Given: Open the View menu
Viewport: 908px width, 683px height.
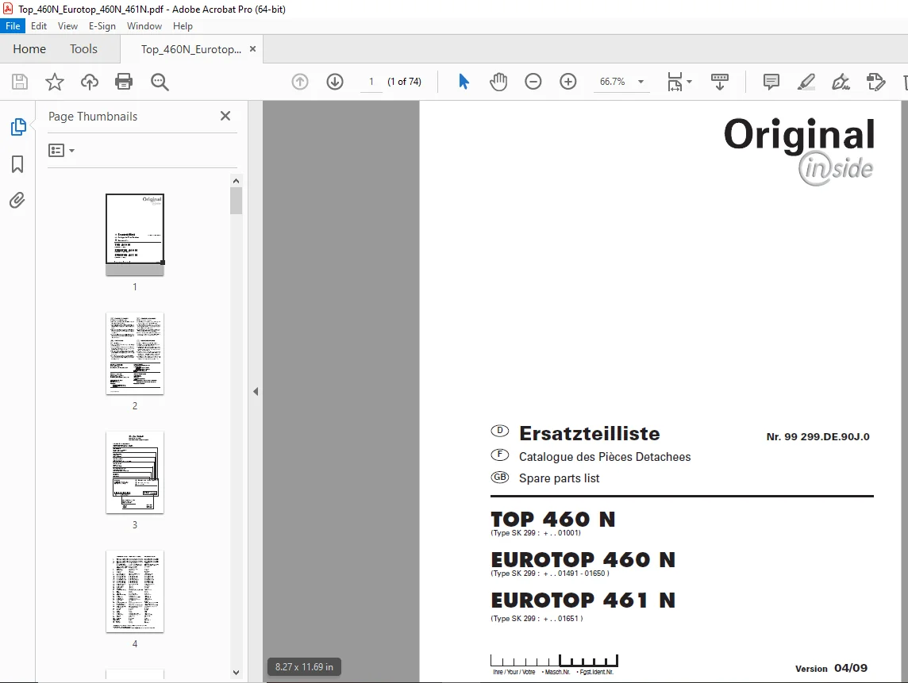Looking at the screenshot, I should coord(67,26).
